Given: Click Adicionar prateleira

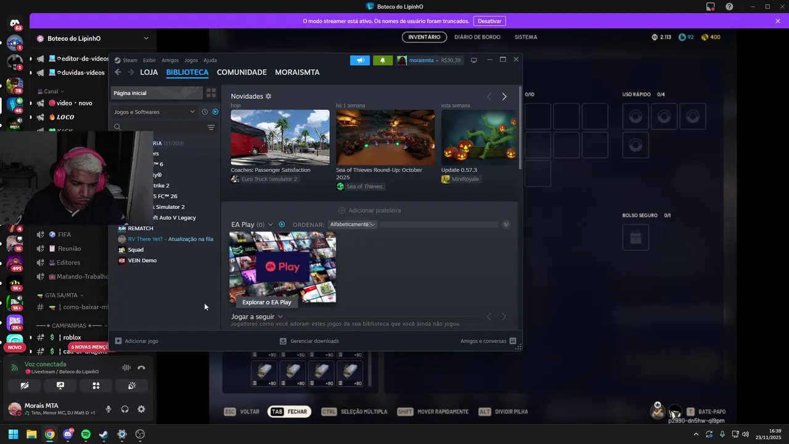Looking at the screenshot, I should click(x=370, y=210).
